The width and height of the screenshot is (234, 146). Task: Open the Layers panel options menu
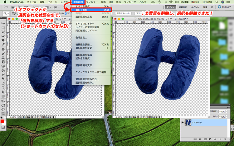click(228, 107)
